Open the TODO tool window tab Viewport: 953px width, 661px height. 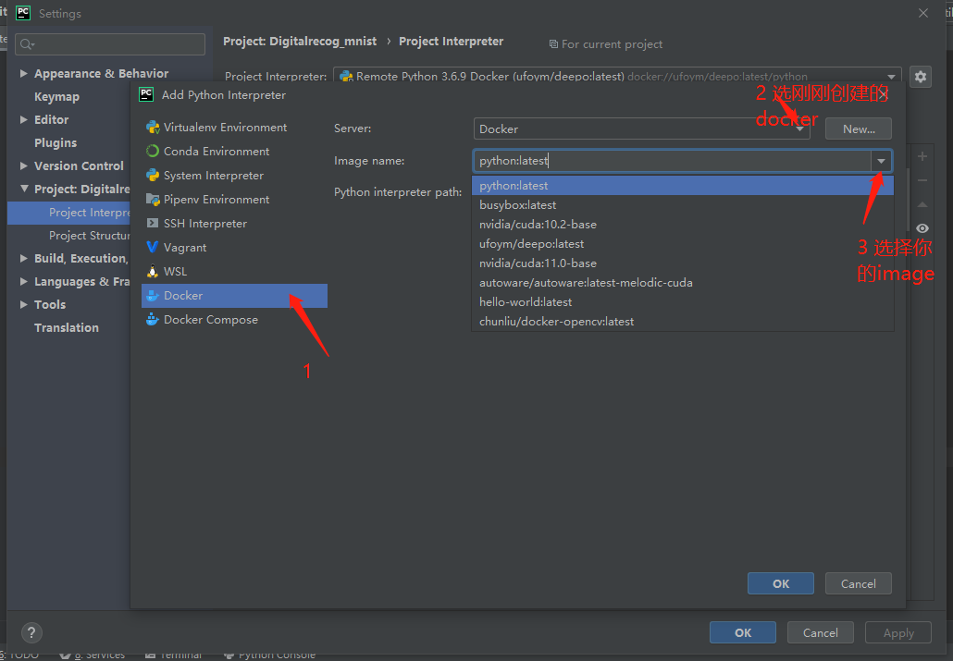[x=19, y=655]
